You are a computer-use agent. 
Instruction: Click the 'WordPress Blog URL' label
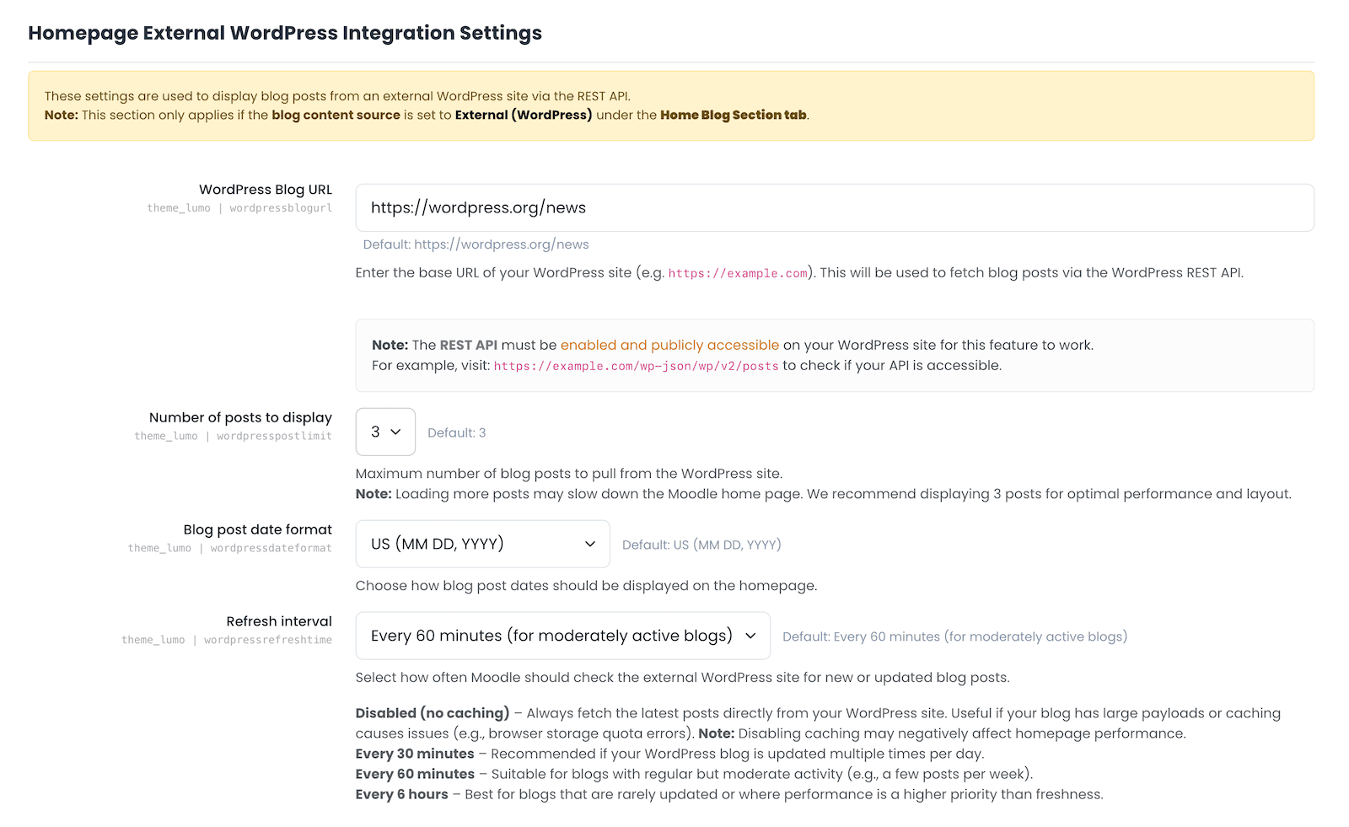(x=266, y=190)
